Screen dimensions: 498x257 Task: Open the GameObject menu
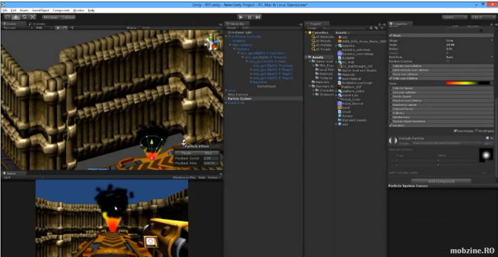point(41,10)
